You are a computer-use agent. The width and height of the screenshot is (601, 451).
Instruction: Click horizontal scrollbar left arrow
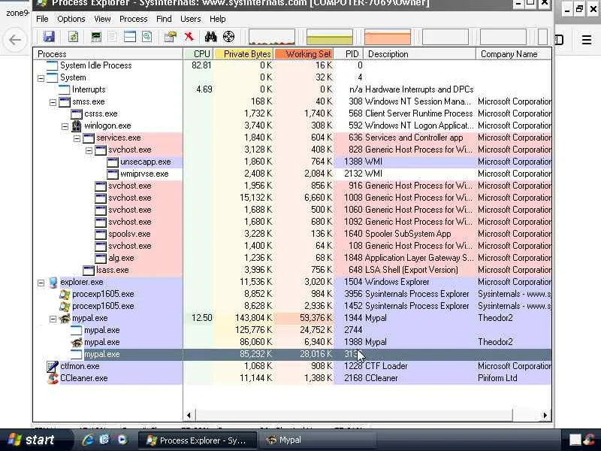pos(189,415)
